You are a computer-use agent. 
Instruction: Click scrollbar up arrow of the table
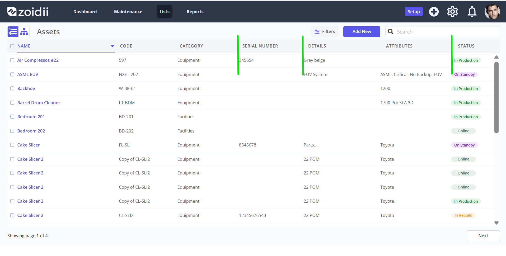coord(496,57)
